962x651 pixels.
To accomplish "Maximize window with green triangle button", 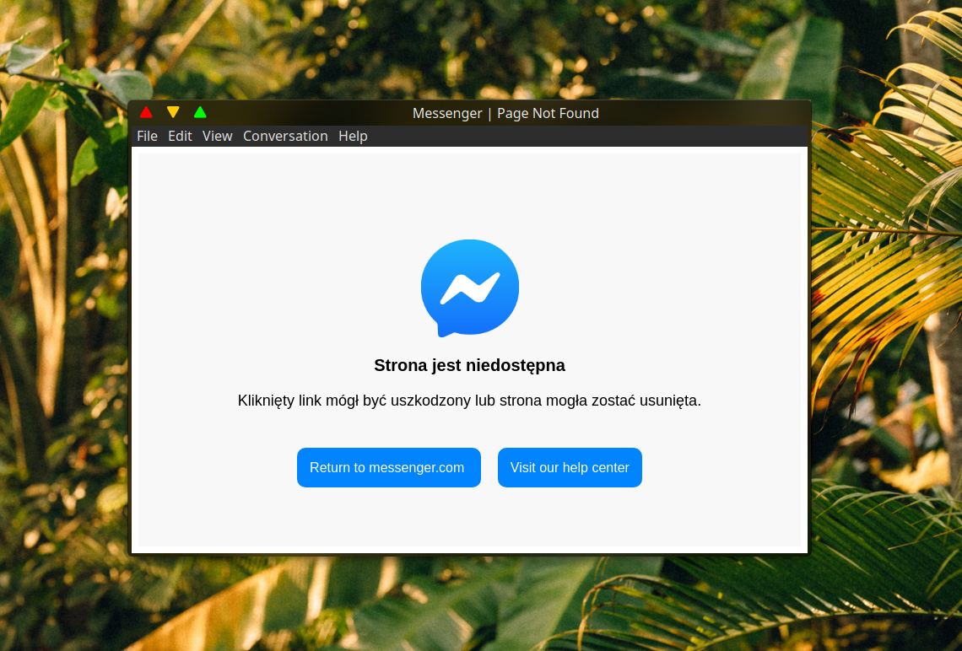I will (x=200, y=112).
